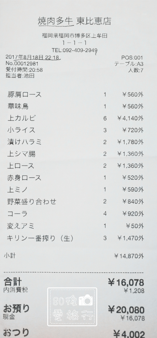
Task: Click the キリン一番搾り（生） item name
Action: (40, 238)
